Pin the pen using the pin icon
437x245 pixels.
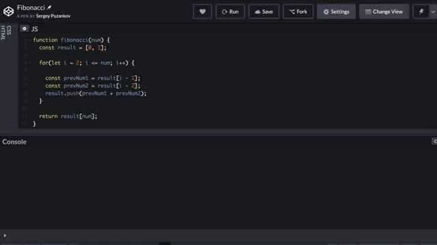pos(421,12)
